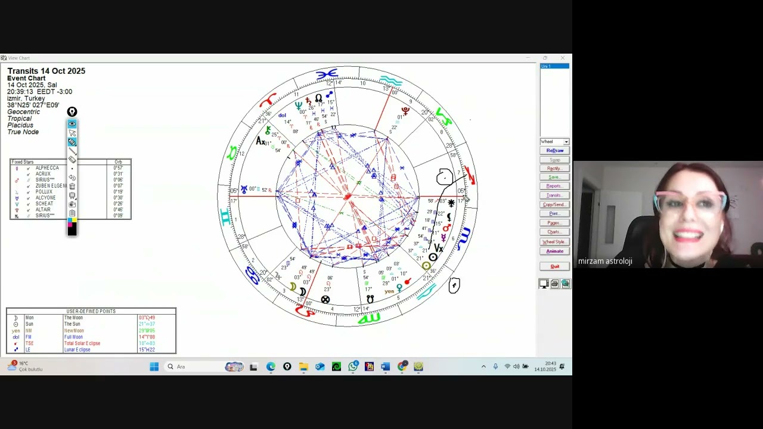Click ALTAIR in Fixed Stars table
This screenshot has width=763, height=429.
pos(43,210)
